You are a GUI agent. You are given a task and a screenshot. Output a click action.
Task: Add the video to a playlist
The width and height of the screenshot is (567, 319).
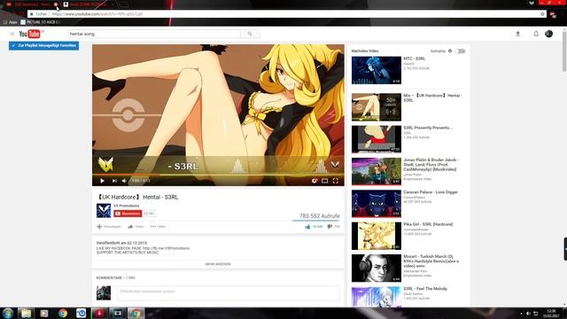pos(108,227)
